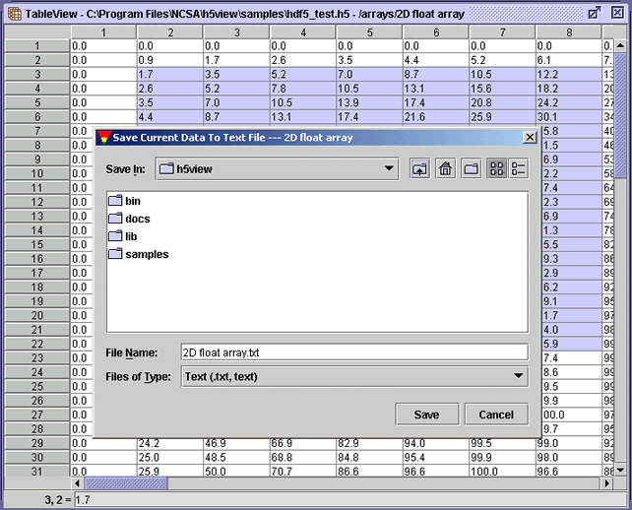Screen dimensions: 632x510
Task: Click the vertical scrollbar down arrow
Action: 620,470
